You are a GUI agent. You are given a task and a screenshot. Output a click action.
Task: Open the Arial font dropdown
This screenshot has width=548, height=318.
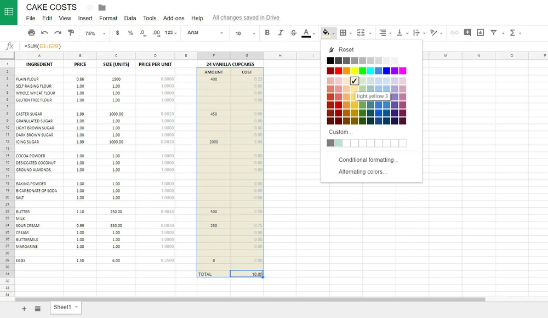(x=205, y=32)
